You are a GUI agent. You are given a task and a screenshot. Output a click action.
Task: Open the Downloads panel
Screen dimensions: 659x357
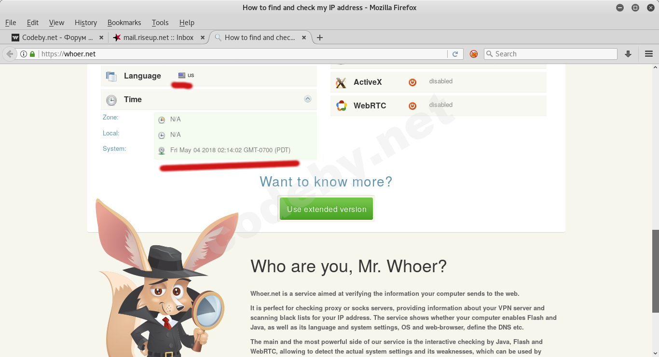628,54
